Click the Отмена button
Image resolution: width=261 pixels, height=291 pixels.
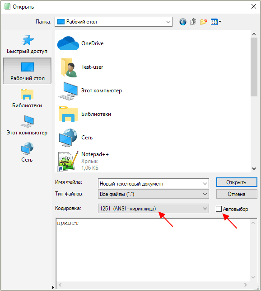tap(237, 194)
